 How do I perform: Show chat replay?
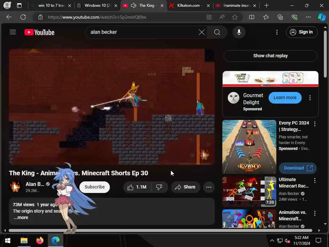coord(270,56)
